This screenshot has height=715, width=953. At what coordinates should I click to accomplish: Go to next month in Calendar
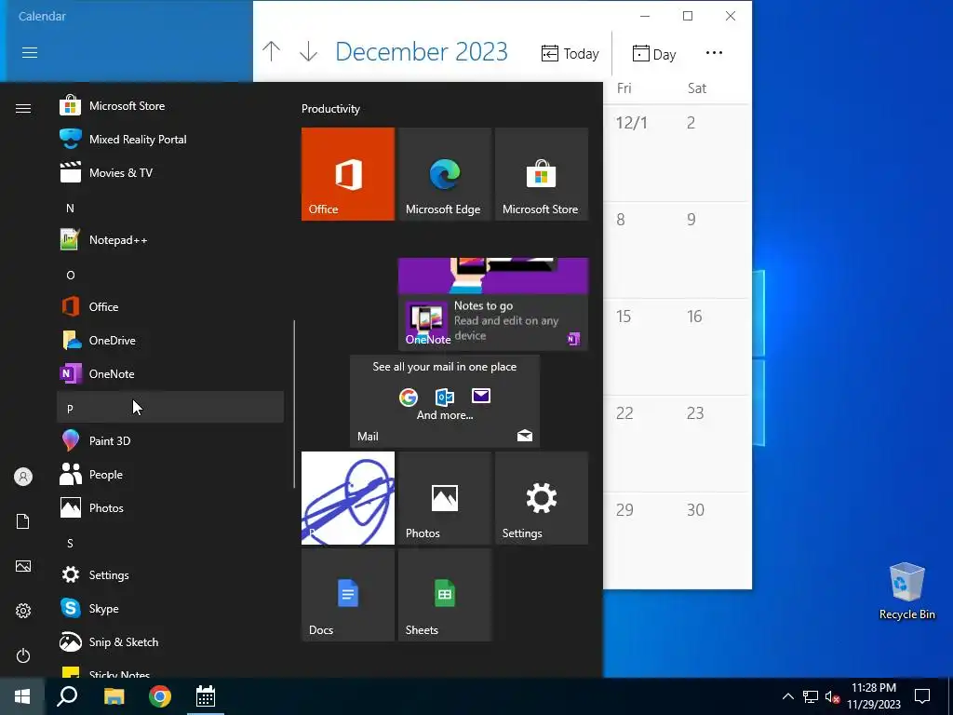tap(309, 52)
